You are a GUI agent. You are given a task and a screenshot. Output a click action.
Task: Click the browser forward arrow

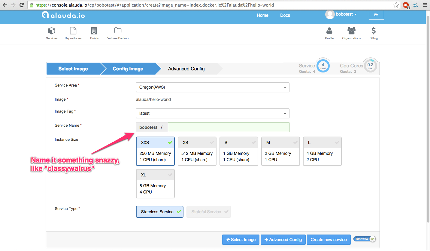tap(13, 5)
